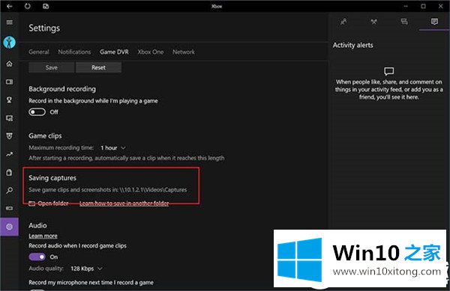The height and width of the screenshot is (291, 450).
Task: Click the Reset button
Action: pyautogui.click(x=98, y=67)
